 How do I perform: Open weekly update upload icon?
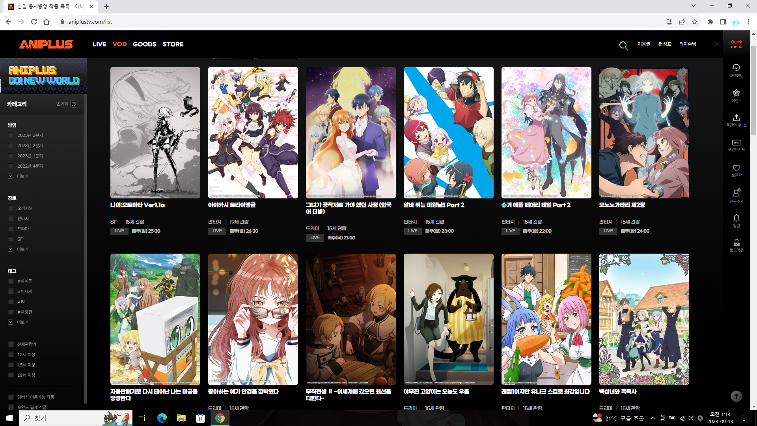[x=736, y=118]
